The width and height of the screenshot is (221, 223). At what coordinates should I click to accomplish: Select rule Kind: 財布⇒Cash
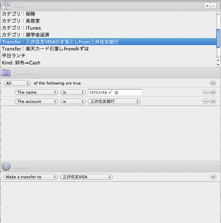tap(108, 63)
